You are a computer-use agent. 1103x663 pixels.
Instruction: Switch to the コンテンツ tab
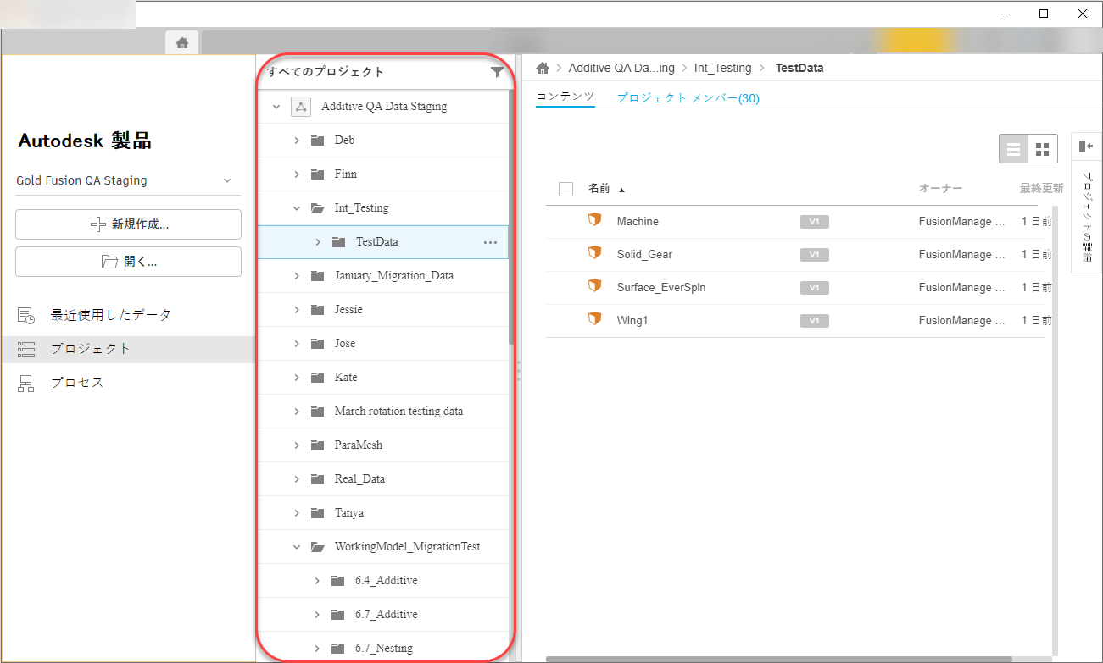[x=565, y=97]
